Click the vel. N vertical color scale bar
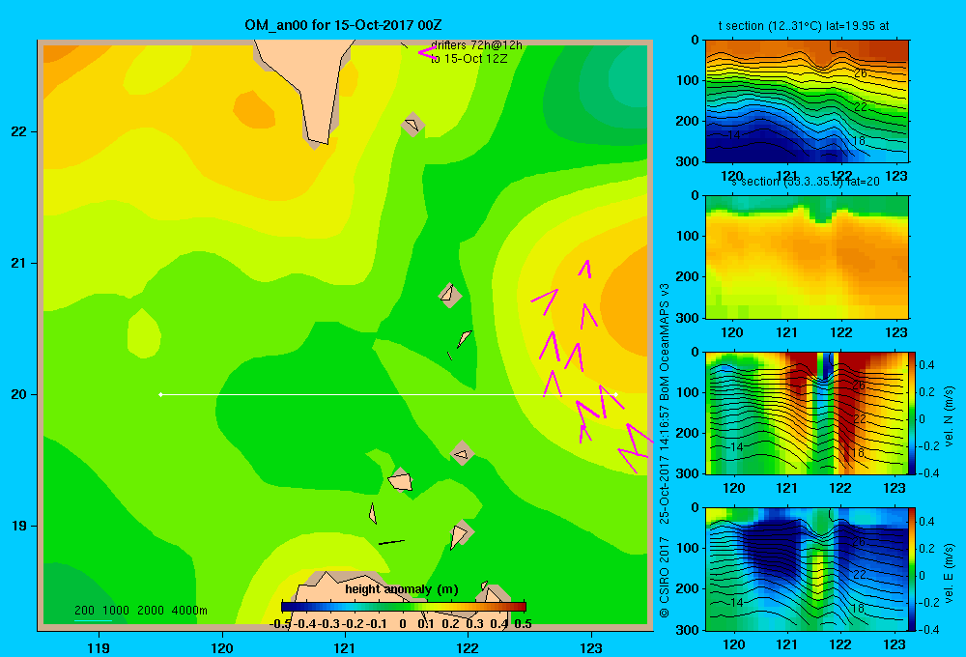 coord(913,413)
